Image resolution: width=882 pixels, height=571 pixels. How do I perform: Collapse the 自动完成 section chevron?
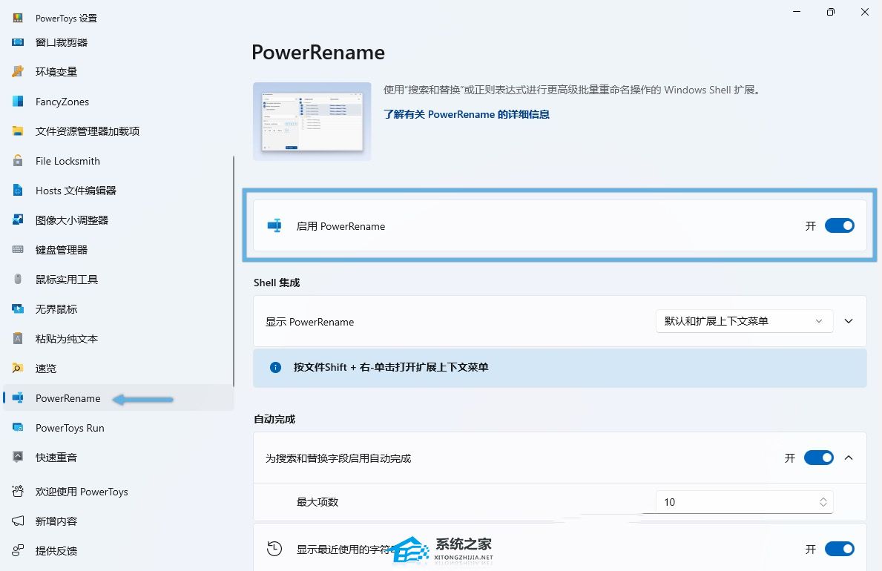point(849,458)
